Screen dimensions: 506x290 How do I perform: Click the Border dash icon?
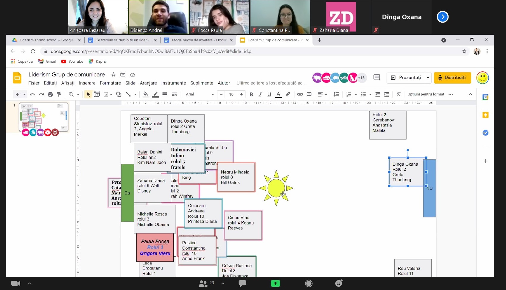[x=174, y=94]
